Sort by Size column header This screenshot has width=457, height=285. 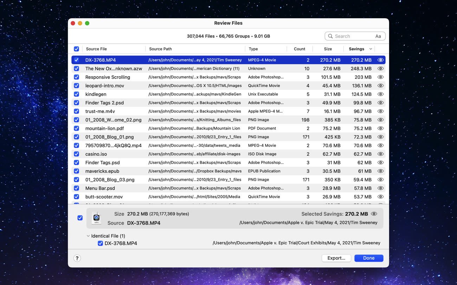328,49
